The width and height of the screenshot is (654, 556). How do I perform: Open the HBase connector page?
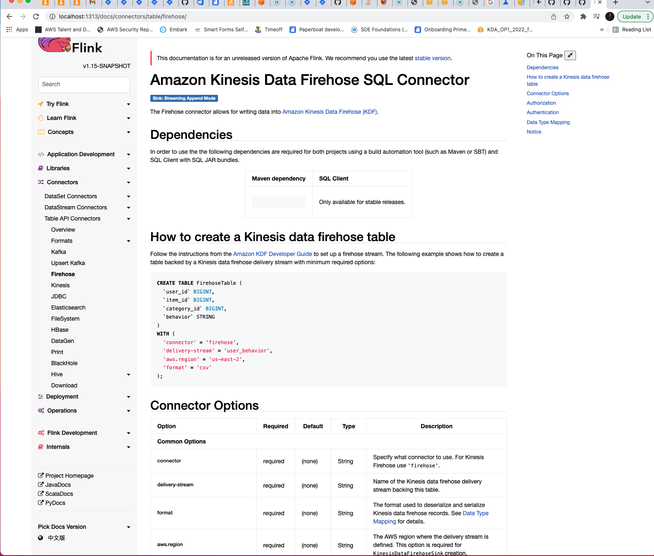tap(60, 330)
